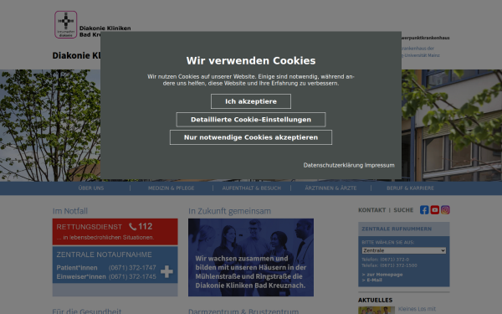The height and width of the screenshot is (314, 502).
Task: Open the Aufenthalt & Besuch menu
Action: (252, 188)
